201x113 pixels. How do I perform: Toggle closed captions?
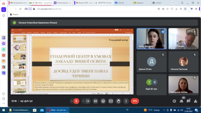(x=95, y=101)
